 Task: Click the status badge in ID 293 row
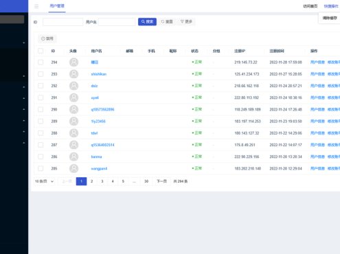click(x=197, y=74)
